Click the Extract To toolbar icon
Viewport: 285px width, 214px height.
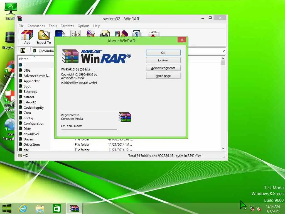[x=44, y=35]
